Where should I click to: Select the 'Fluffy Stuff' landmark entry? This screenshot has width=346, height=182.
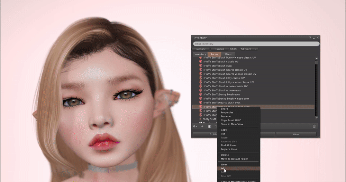209,119
